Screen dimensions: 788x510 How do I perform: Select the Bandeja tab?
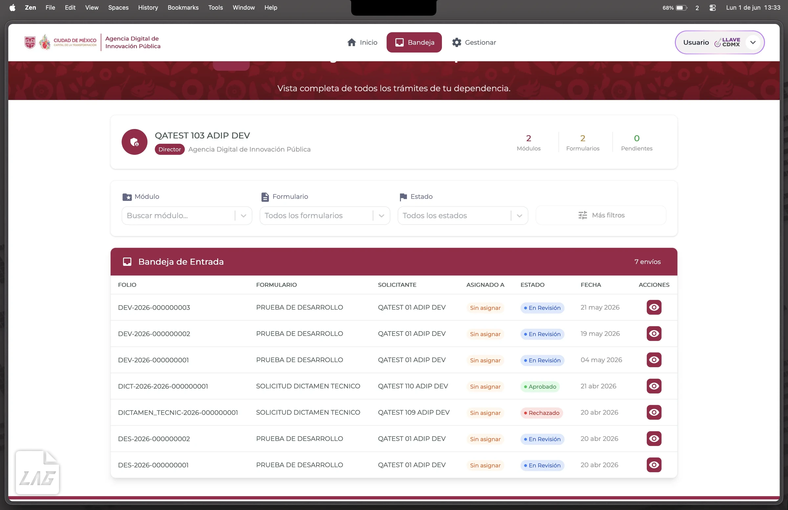414,42
